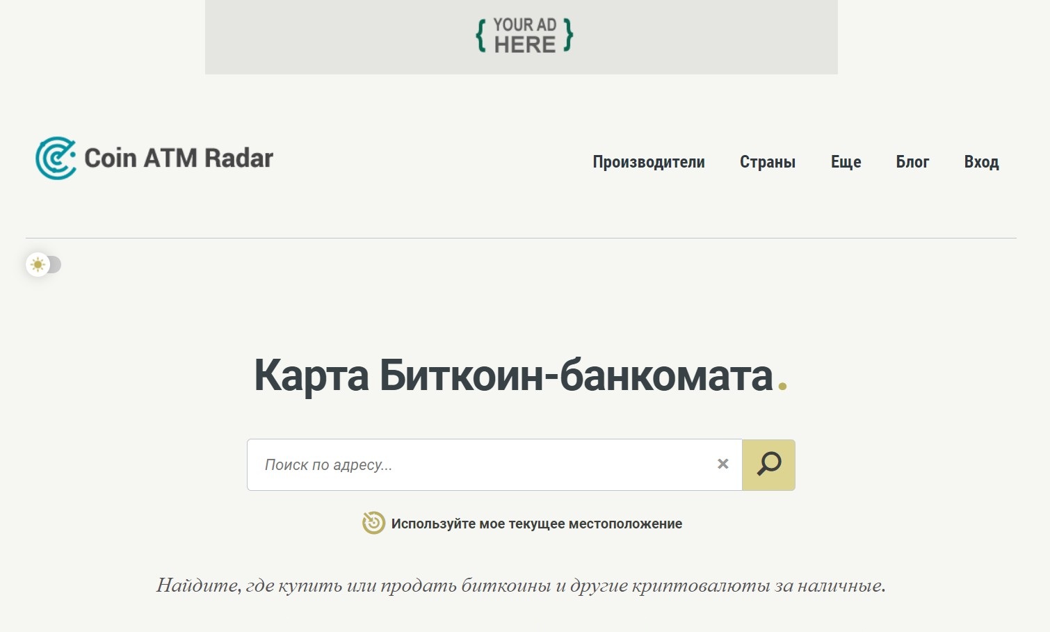
Task: Enable dark theme with the slider toggle
Action: 45,264
